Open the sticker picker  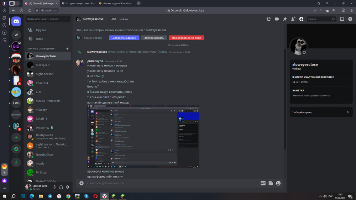pos(271,183)
